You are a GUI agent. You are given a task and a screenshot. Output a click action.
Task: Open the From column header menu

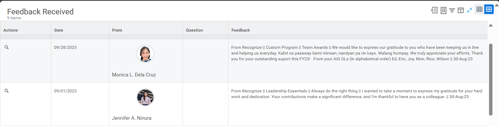(117, 30)
